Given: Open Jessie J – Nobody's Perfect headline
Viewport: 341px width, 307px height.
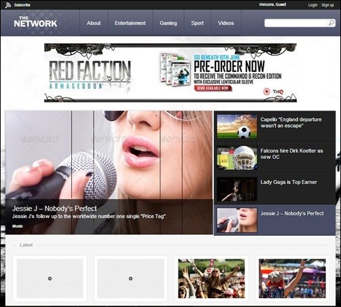Looking at the screenshot, I should (54, 209).
